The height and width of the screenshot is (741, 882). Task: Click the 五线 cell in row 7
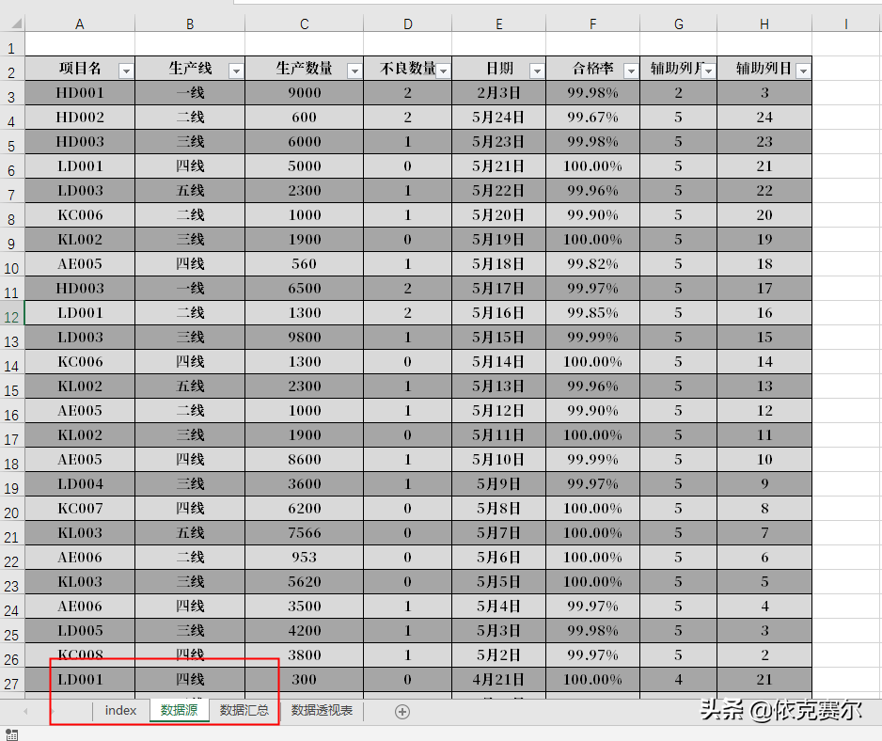[190, 191]
